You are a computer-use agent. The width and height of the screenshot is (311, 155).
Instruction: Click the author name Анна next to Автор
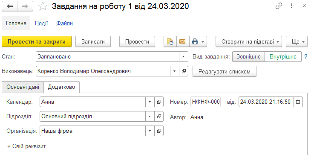coord(197,117)
